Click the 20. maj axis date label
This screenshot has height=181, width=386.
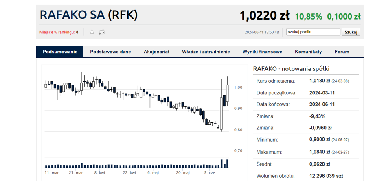[183, 173]
